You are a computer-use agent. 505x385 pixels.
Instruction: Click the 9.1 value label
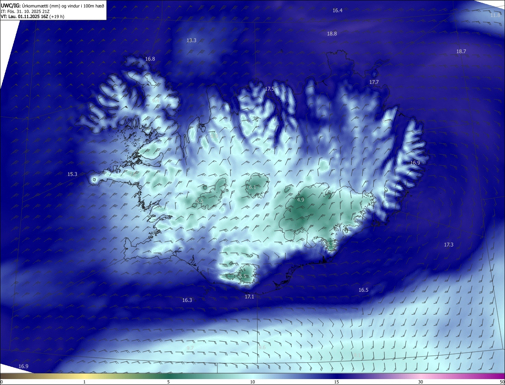[x=357, y=356]
